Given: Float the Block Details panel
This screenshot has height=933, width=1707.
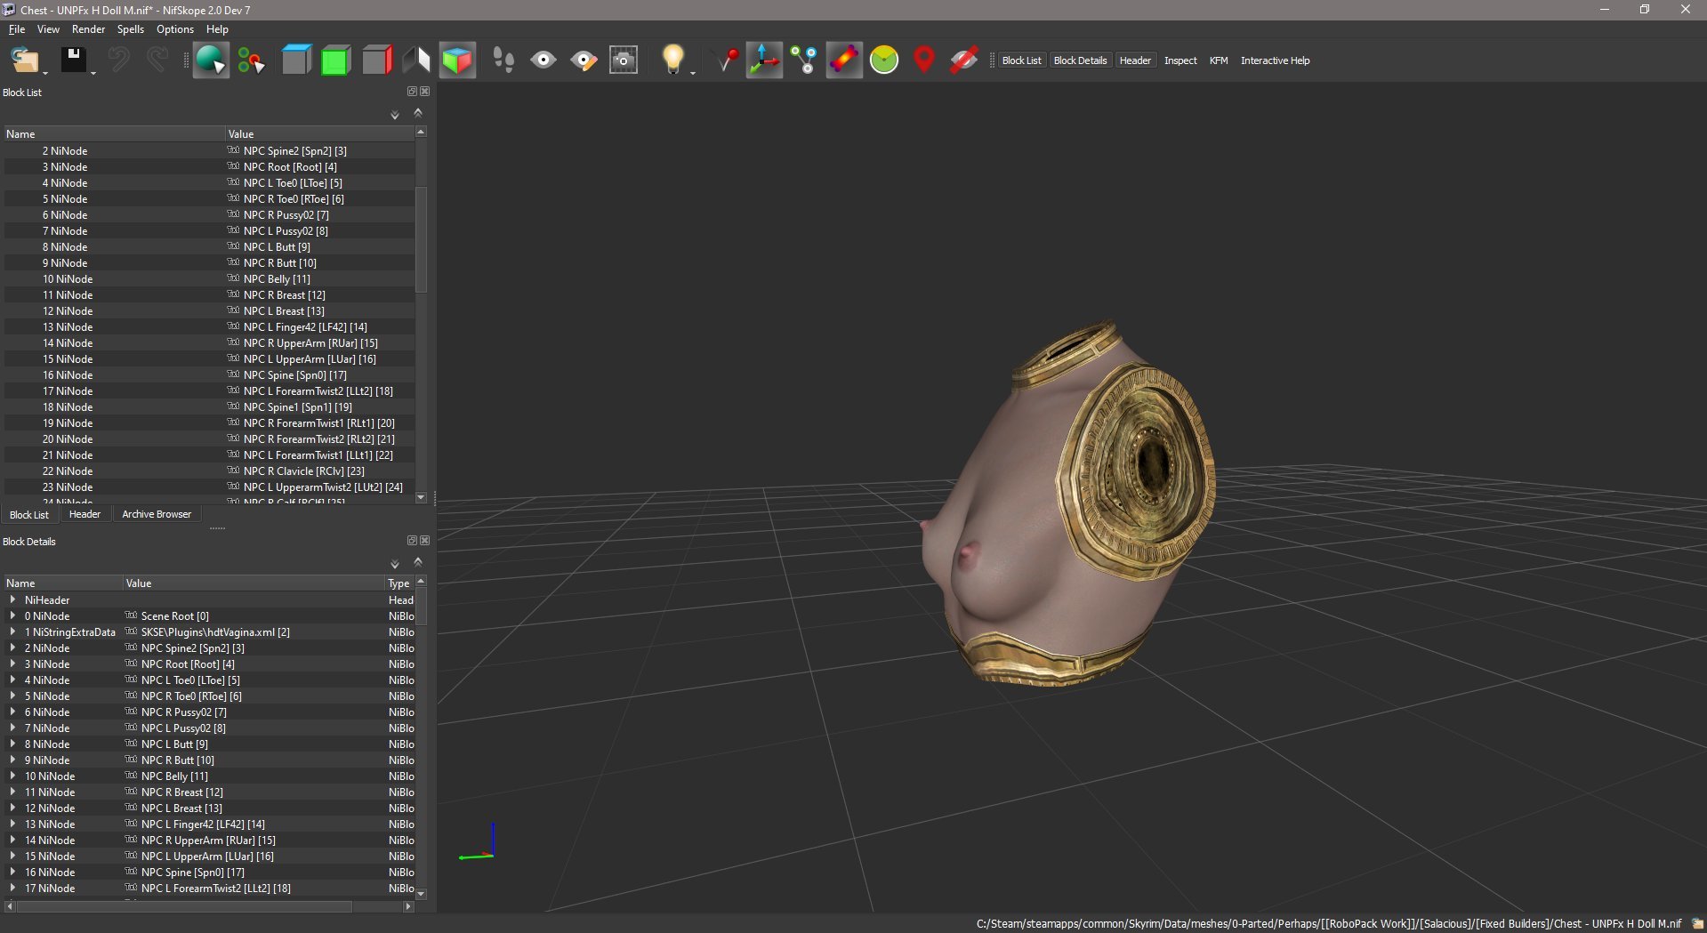Looking at the screenshot, I should point(412,541).
